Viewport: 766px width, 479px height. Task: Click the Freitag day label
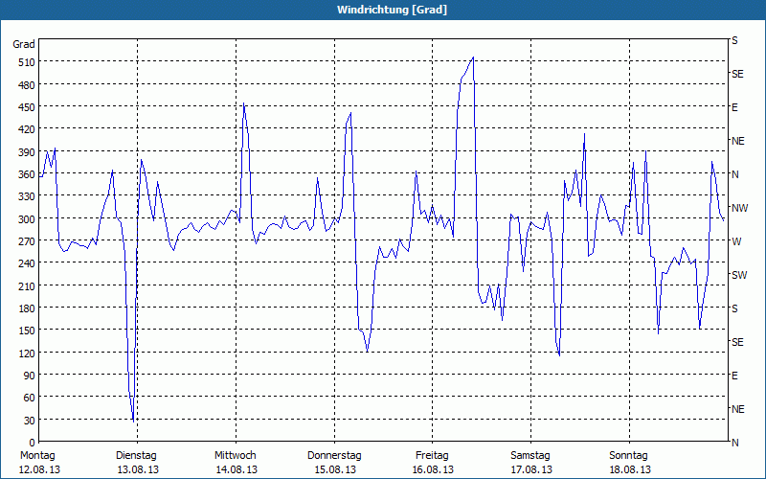coord(432,456)
